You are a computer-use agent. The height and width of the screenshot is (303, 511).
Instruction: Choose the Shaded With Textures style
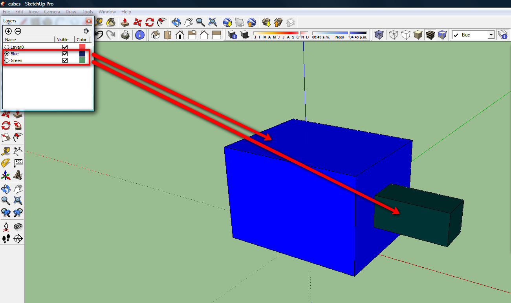point(430,35)
